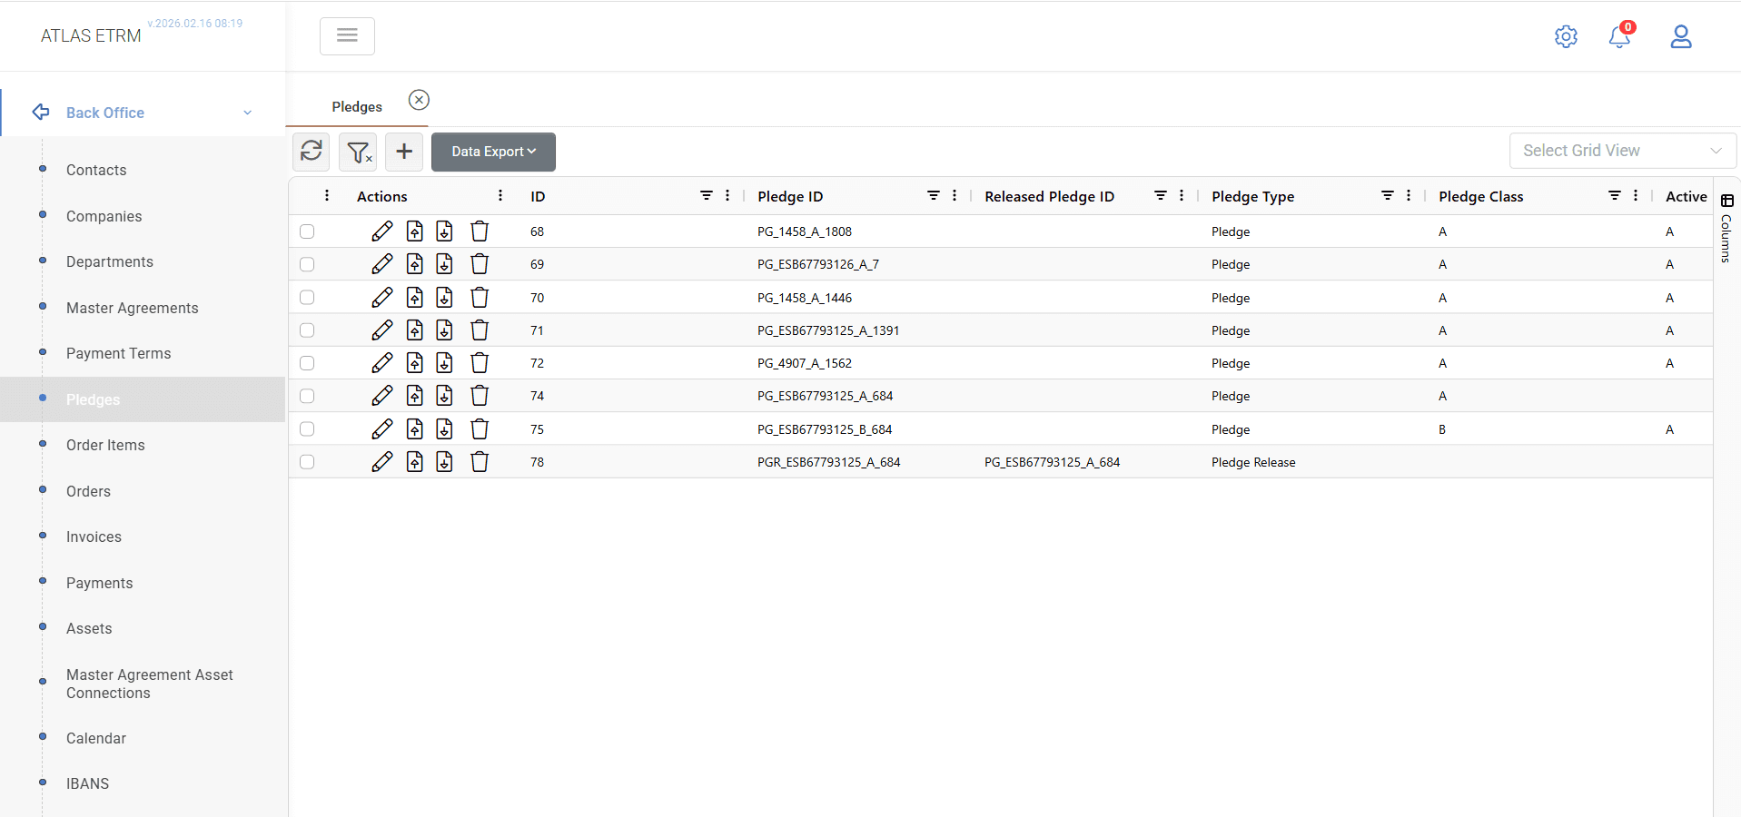Close the Pledges tab
1741x817 pixels.
pyautogui.click(x=419, y=100)
